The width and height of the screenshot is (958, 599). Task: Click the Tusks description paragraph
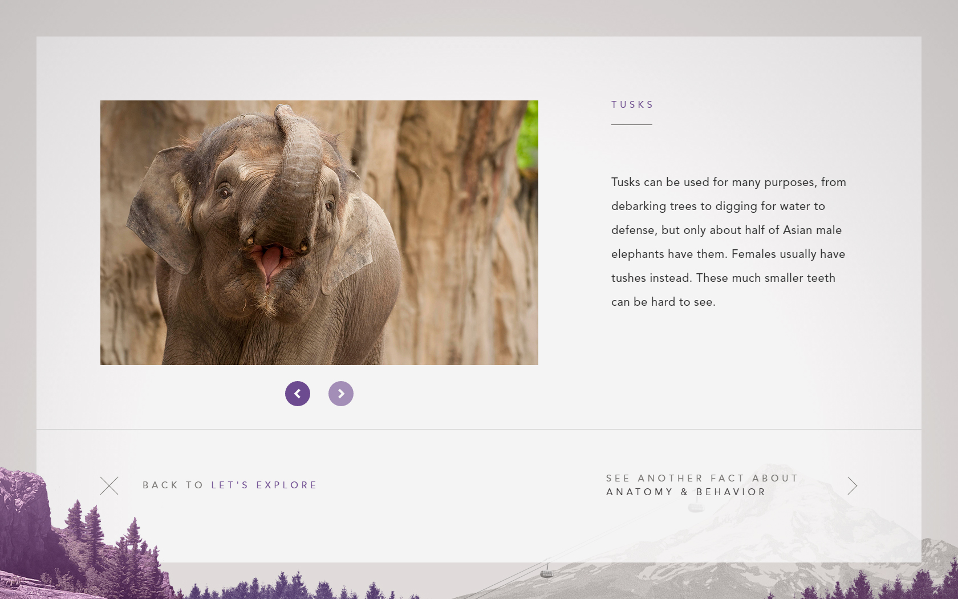(x=729, y=242)
